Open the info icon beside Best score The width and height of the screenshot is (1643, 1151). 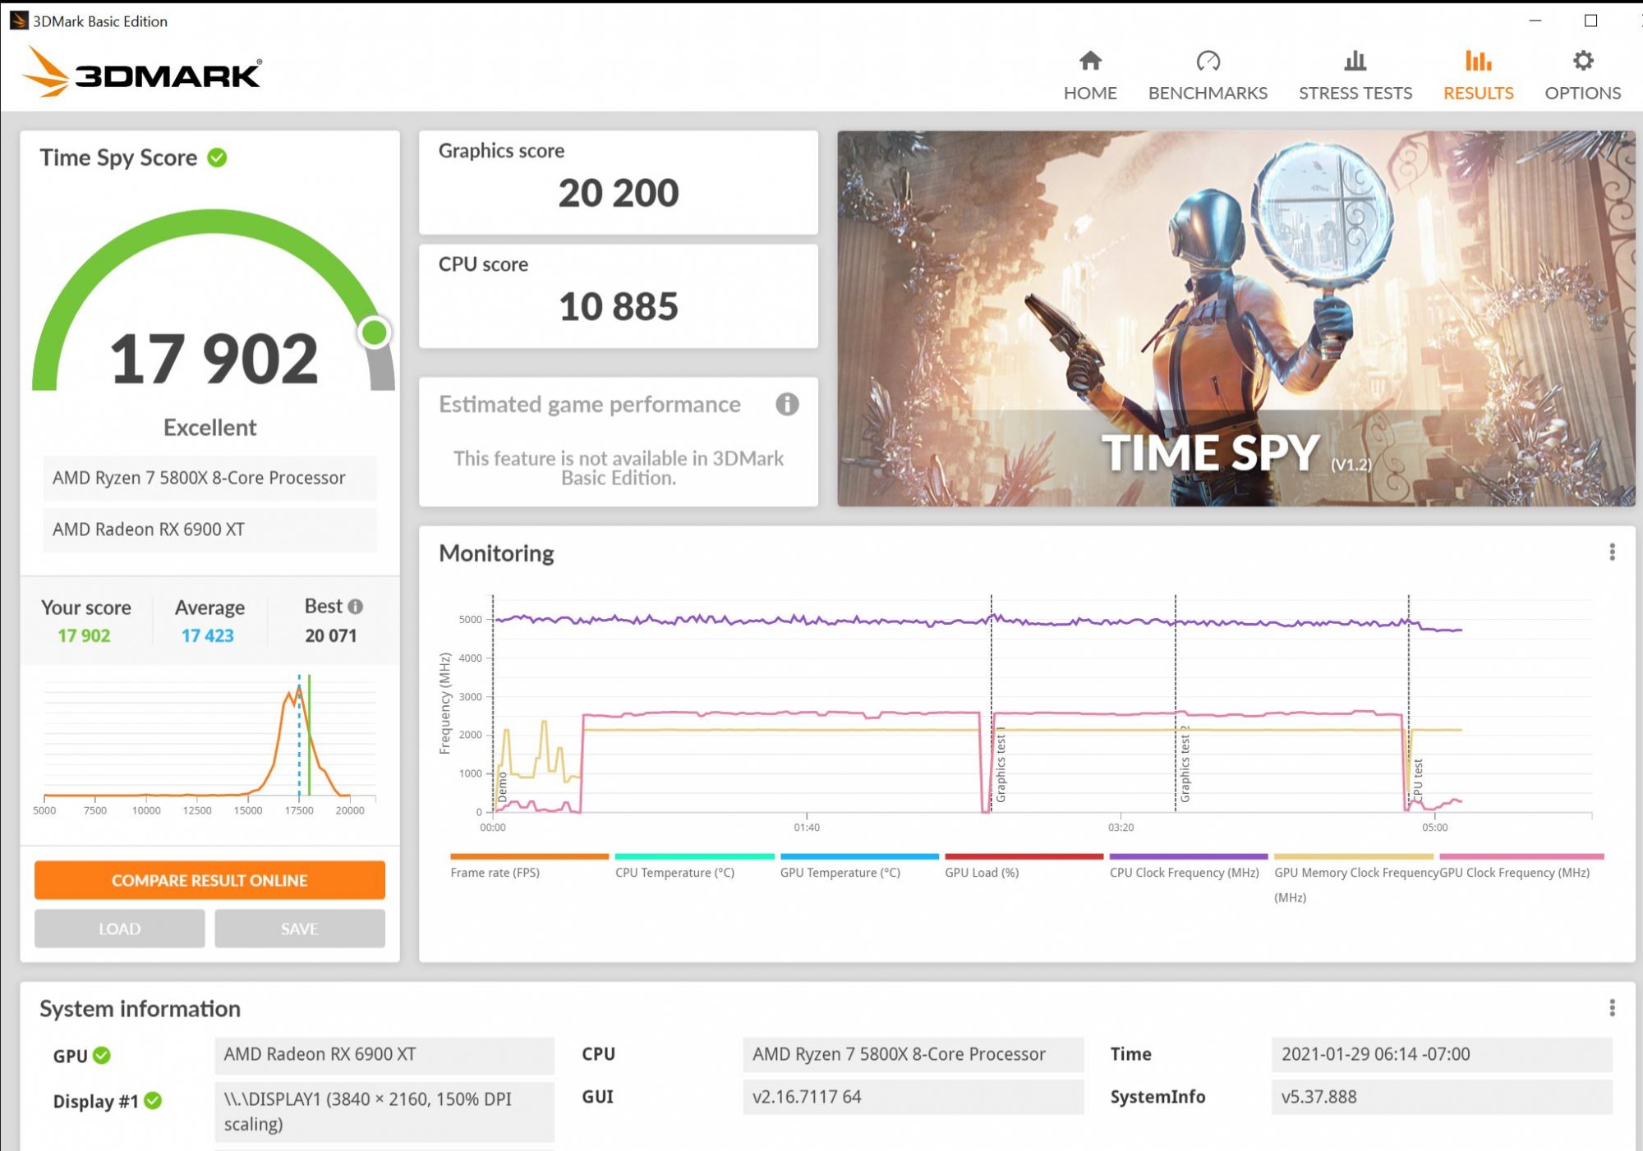pyautogui.click(x=355, y=606)
